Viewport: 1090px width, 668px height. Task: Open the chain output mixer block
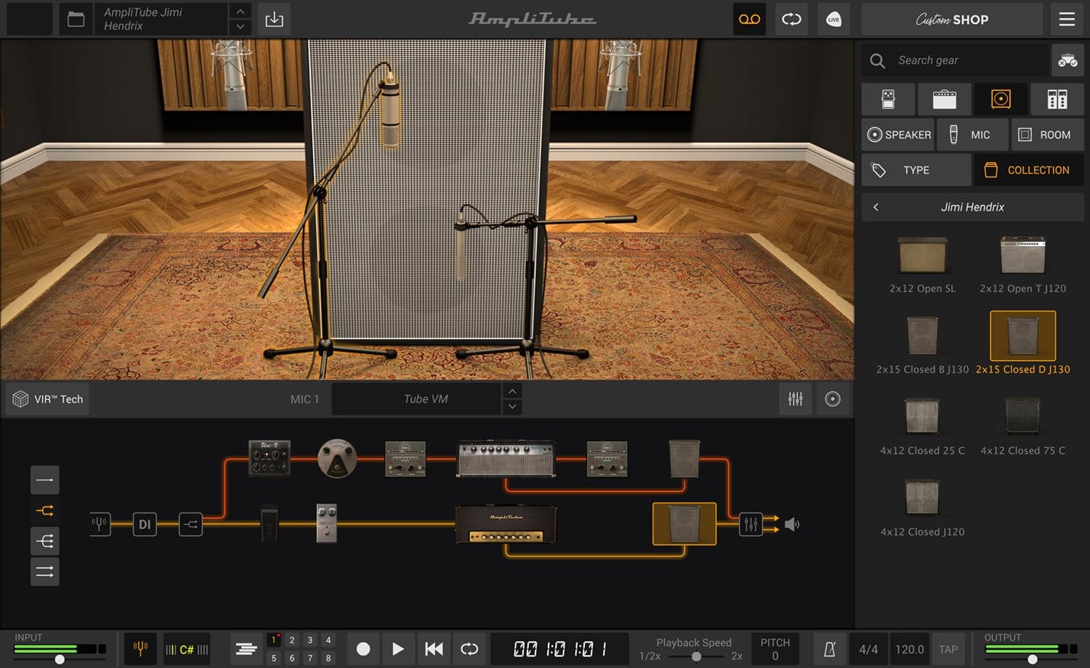pyautogui.click(x=751, y=524)
